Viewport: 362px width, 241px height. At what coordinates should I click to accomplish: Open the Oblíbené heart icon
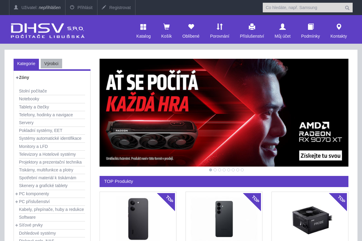191,27
